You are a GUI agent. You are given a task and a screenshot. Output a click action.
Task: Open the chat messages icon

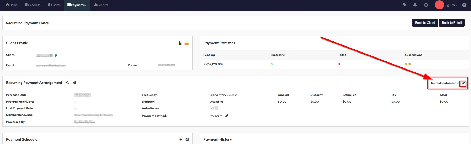[404, 5]
